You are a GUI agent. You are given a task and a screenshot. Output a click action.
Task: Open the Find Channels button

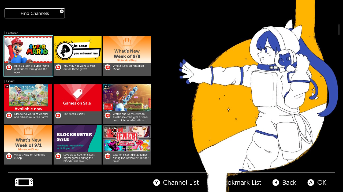coord(35,13)
